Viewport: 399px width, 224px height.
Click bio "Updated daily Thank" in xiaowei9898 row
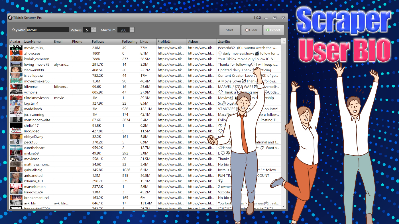[245, 70]
